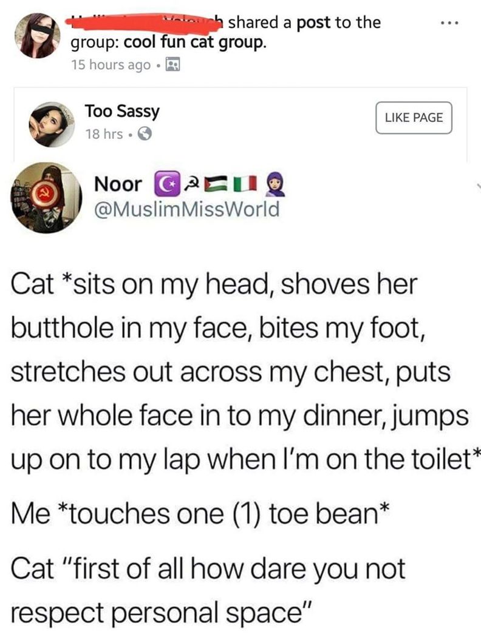Open the cool fun cat group link

[194, 42]
